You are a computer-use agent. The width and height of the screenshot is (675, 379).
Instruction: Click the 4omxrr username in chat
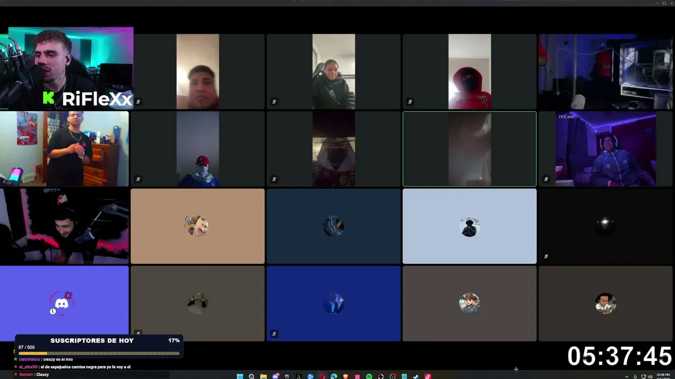pyautogui.click(x=26, y=374)
